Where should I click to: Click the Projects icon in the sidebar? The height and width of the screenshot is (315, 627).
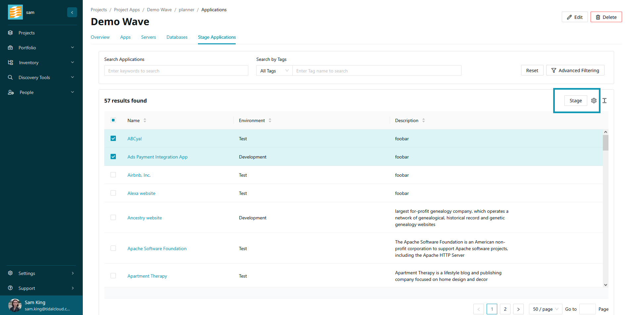pos(11,33)
